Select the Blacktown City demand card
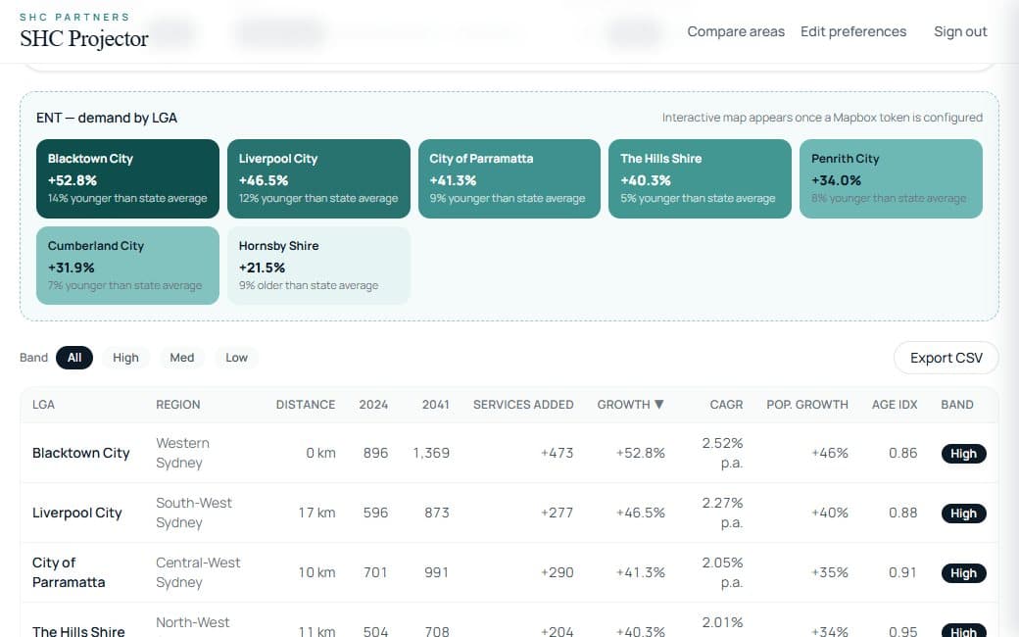Screen dimensions: 1019x637 (127, 178)
